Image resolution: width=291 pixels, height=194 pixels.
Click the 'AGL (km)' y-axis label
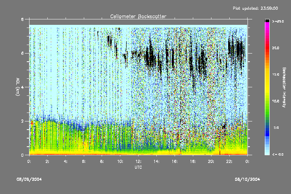pos(17,87)
